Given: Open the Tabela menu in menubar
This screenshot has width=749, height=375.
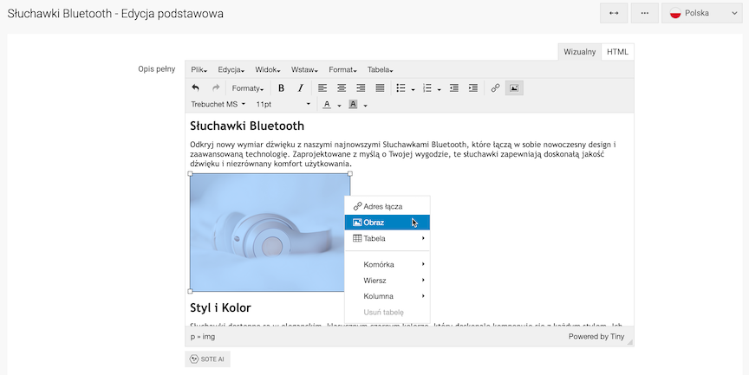Looking at the screenshot, I should 381,69.
